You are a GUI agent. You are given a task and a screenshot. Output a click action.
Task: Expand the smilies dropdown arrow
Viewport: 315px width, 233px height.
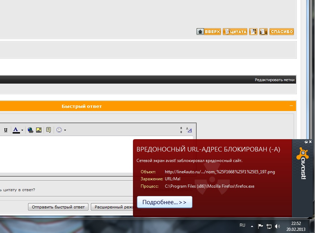[65, 130]
